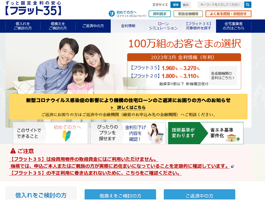Viewport: 265px width, 201px height.
Task: Click the 融資率9割以下 新機構団信付 note
Action: 184,84
